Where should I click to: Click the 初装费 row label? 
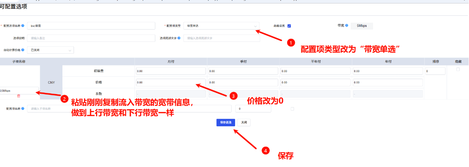(x=98, y=71)
